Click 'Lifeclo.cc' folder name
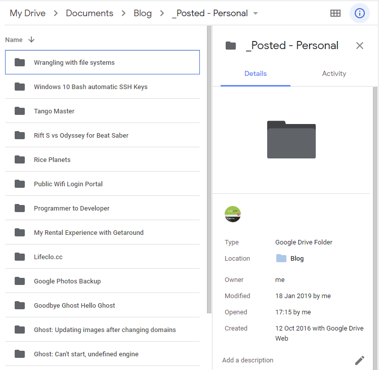Image resolution: width=379 pixels, height=370 pixels. point(48,257)
